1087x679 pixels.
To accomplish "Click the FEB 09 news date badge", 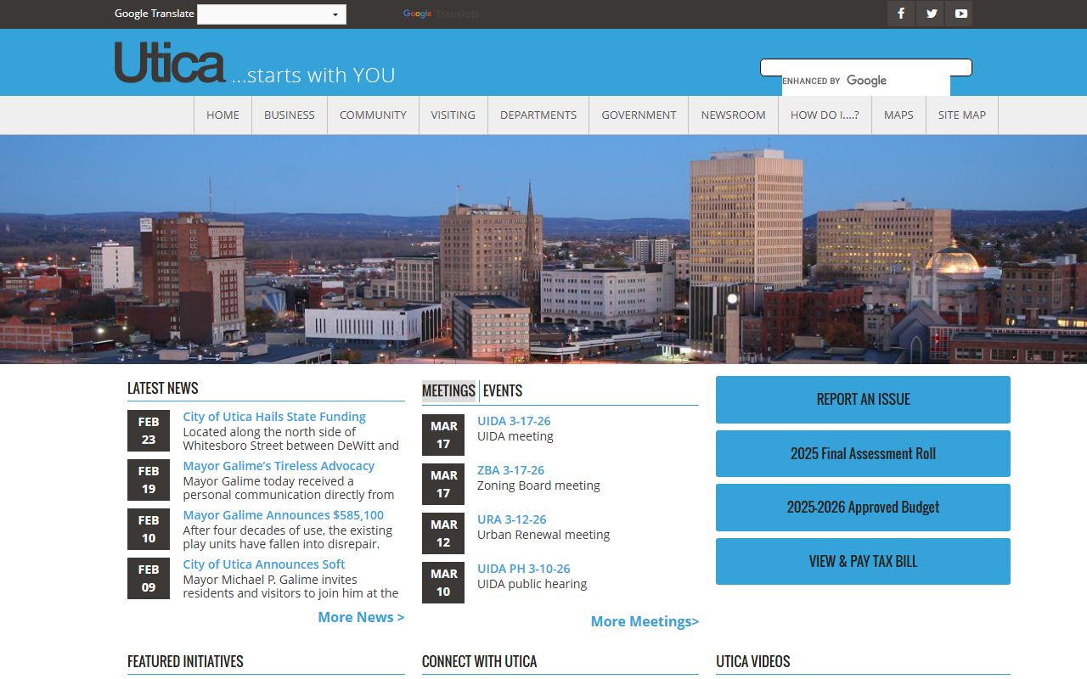I will [149, 579].
